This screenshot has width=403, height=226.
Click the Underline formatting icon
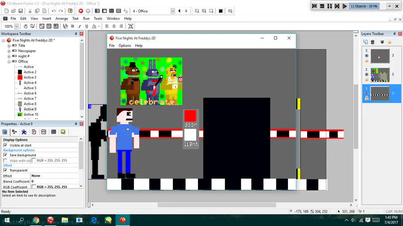86,26
